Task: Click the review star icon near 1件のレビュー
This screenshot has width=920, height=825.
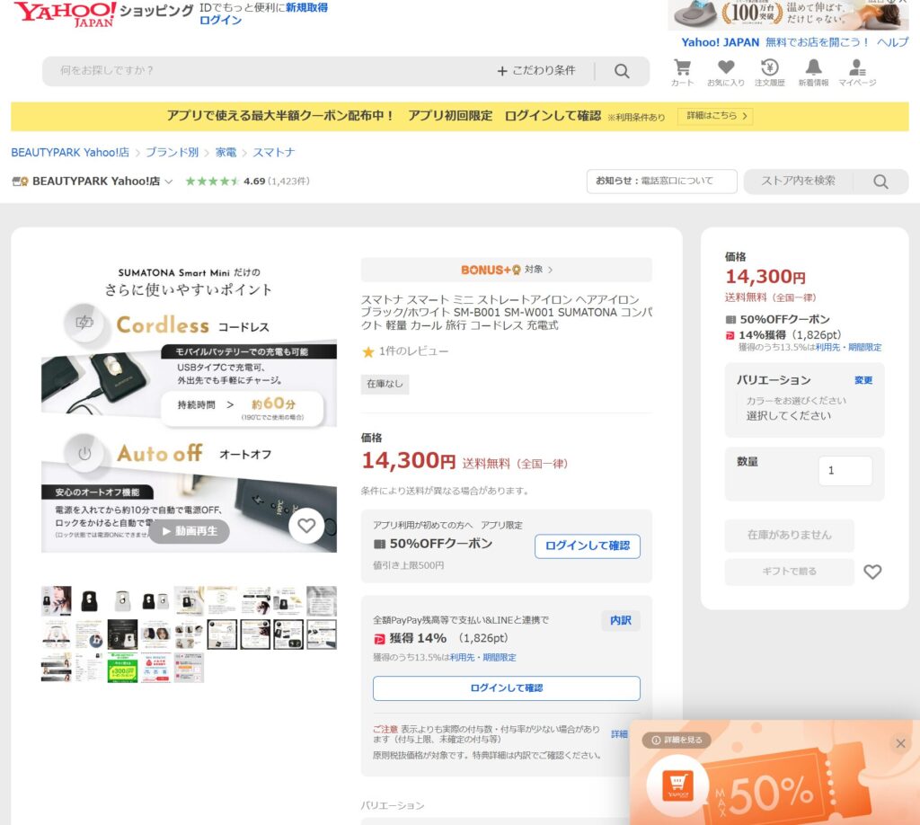Action: (367, 351)
